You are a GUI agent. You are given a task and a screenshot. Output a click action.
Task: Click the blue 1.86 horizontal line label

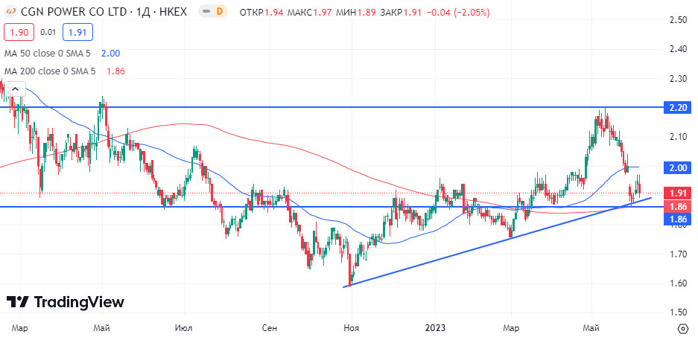coord(677,219)
